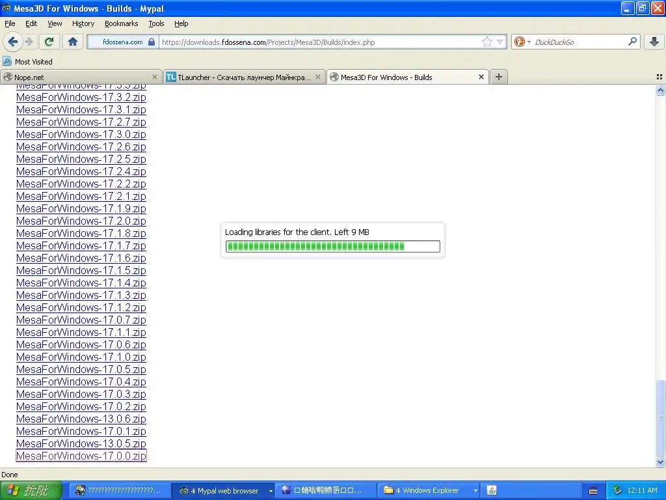666x500 pixels.
Task: Download MesaForWindows-17.0.0.zip
Action: [81, 456]
